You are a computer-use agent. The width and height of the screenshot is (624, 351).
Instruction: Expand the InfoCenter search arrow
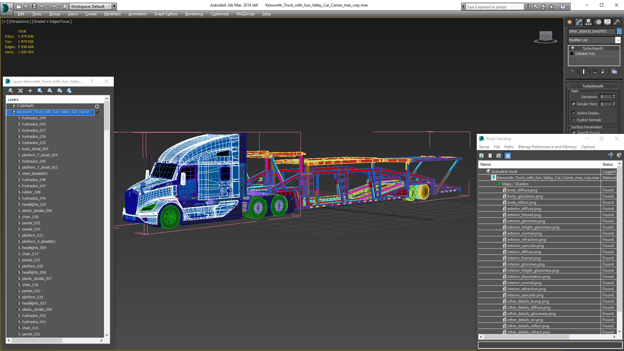(463, 6)
